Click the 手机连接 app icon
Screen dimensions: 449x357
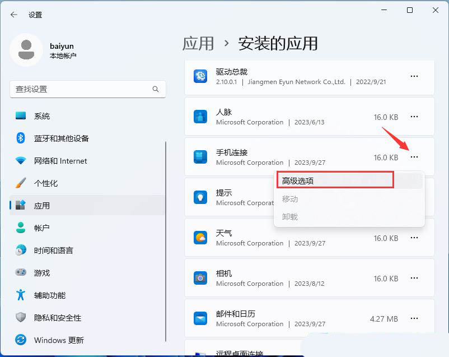tap(200, 157)
